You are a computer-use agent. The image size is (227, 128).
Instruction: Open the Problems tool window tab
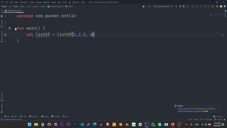pyautogui.click(x=34, y=116)
